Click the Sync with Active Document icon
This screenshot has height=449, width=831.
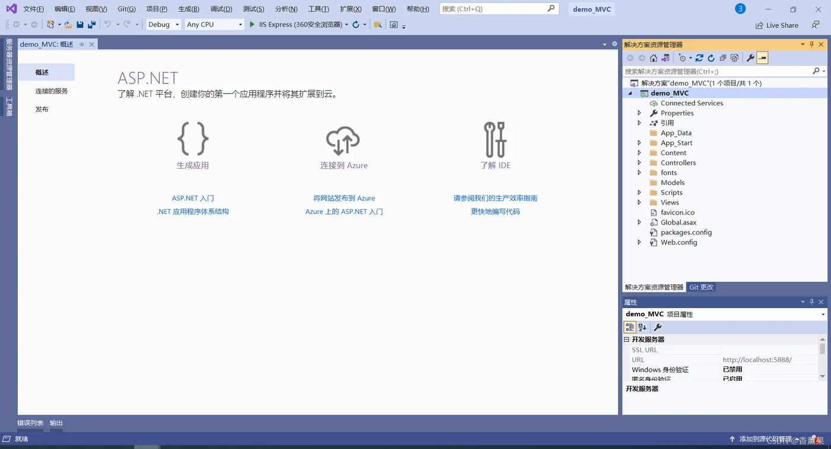699,58
